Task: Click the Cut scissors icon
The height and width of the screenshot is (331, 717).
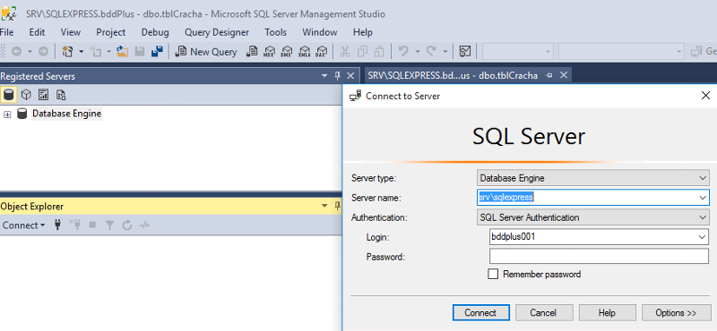Action: [x=345, y=52]
